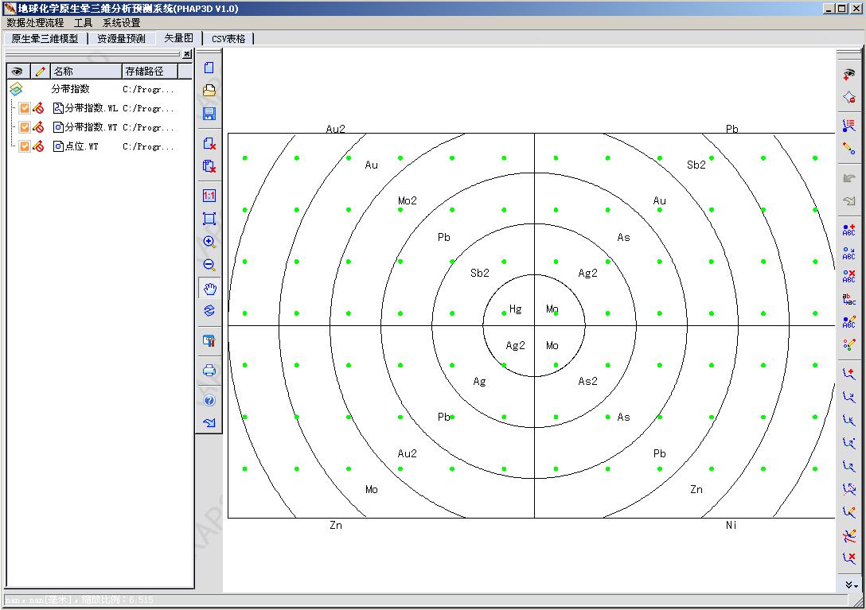Switch to the CSV表格 tab

228,39
